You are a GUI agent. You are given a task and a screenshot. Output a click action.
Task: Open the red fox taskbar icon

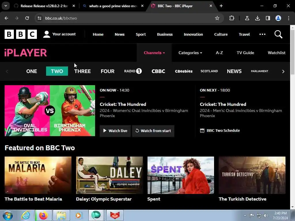point(115,215)
